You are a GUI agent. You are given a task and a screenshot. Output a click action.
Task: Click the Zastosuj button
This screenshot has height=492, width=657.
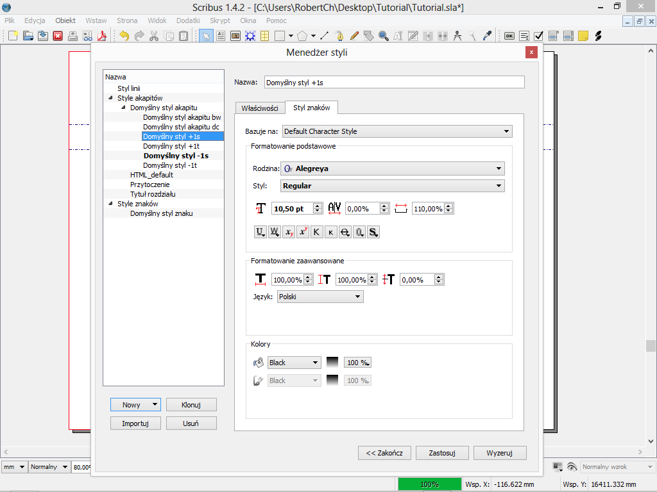click(x=442, y=453)
